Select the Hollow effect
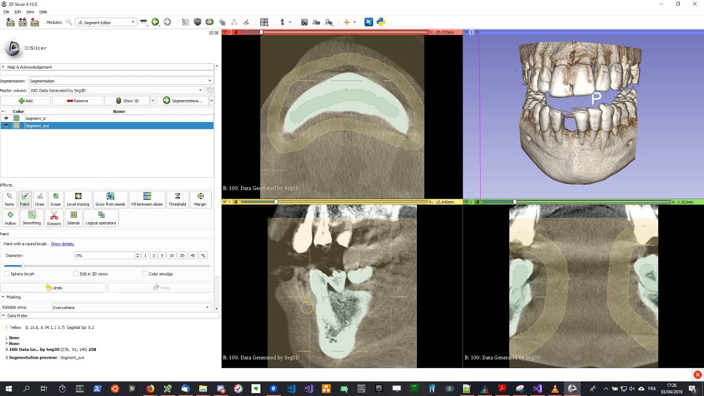 click(10, 218)
